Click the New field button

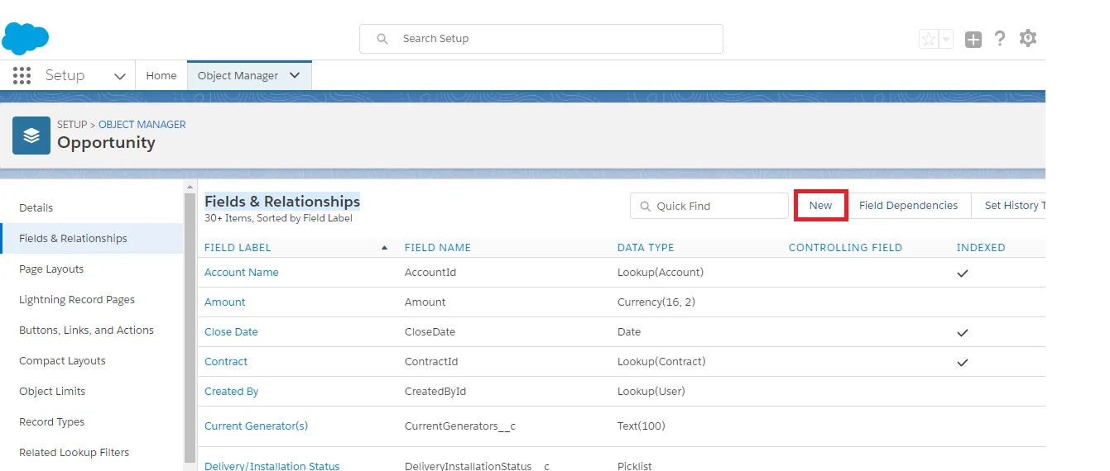820,206
